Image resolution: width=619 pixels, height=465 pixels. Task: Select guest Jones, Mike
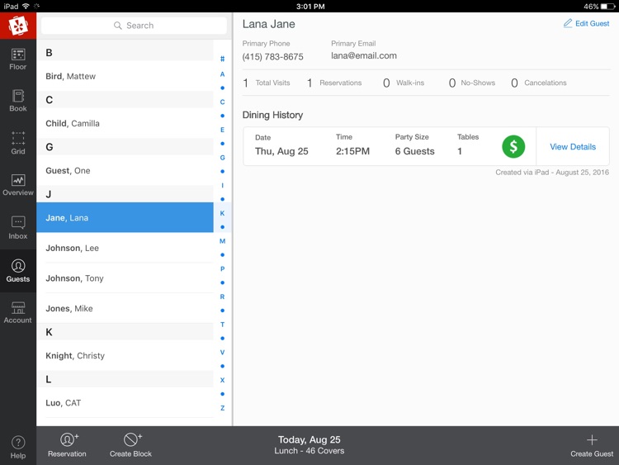tap(125, 309)
